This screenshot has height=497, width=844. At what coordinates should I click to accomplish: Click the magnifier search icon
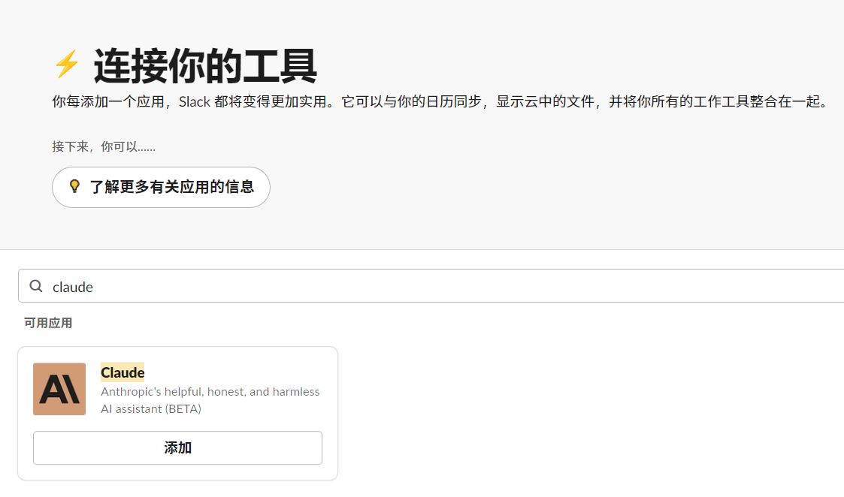pyautogui.click(x=36, y=286)
